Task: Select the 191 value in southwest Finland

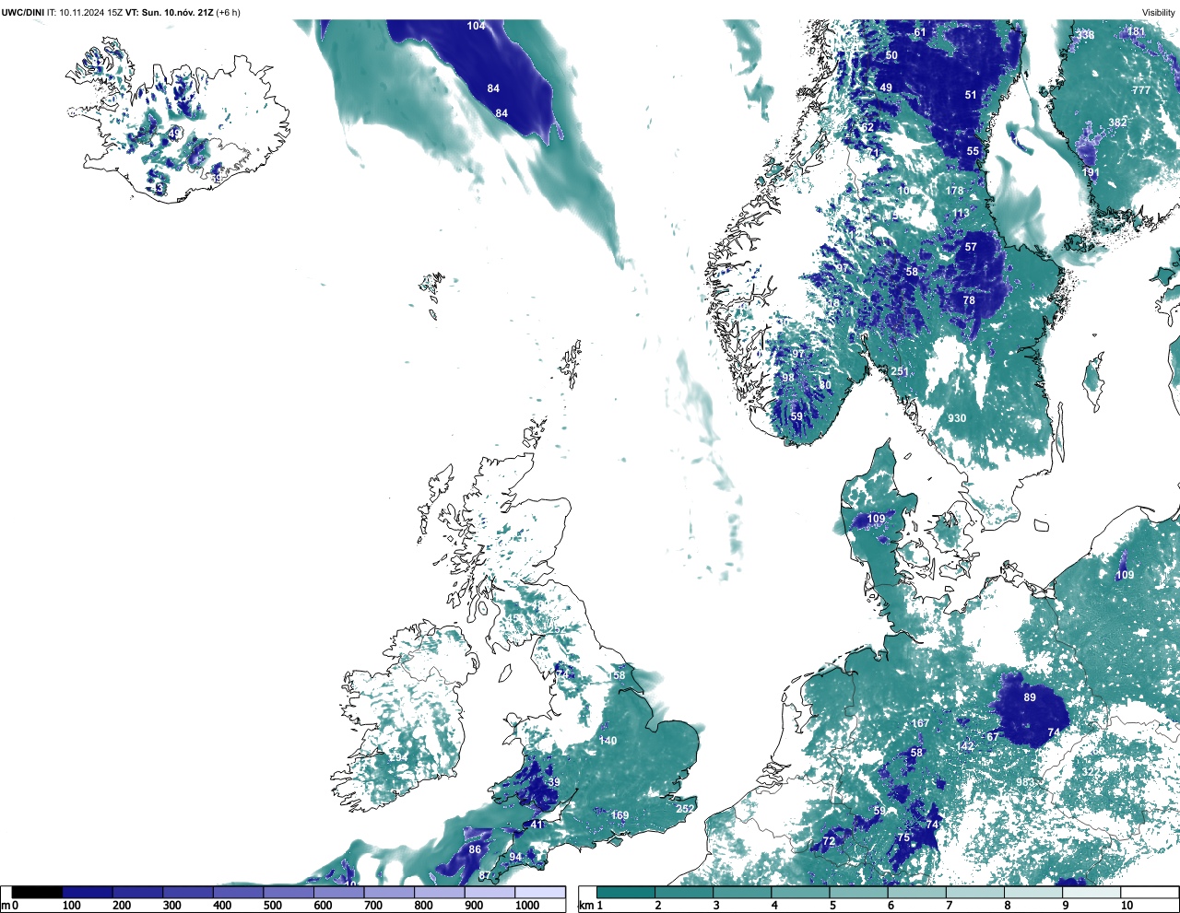Action: coord(1091,172)
